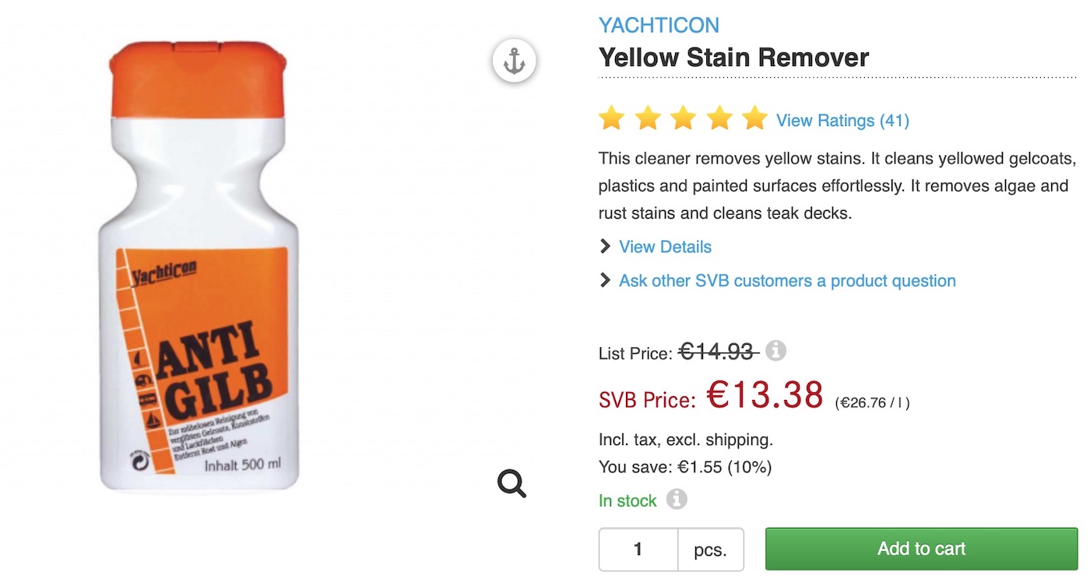Open View Ratings (41) link
The image size is (1090, 586).
tap(842, 121)
